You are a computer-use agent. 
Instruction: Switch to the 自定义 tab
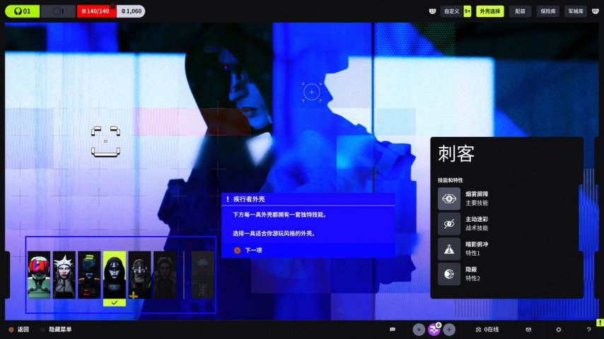[451, 11]
